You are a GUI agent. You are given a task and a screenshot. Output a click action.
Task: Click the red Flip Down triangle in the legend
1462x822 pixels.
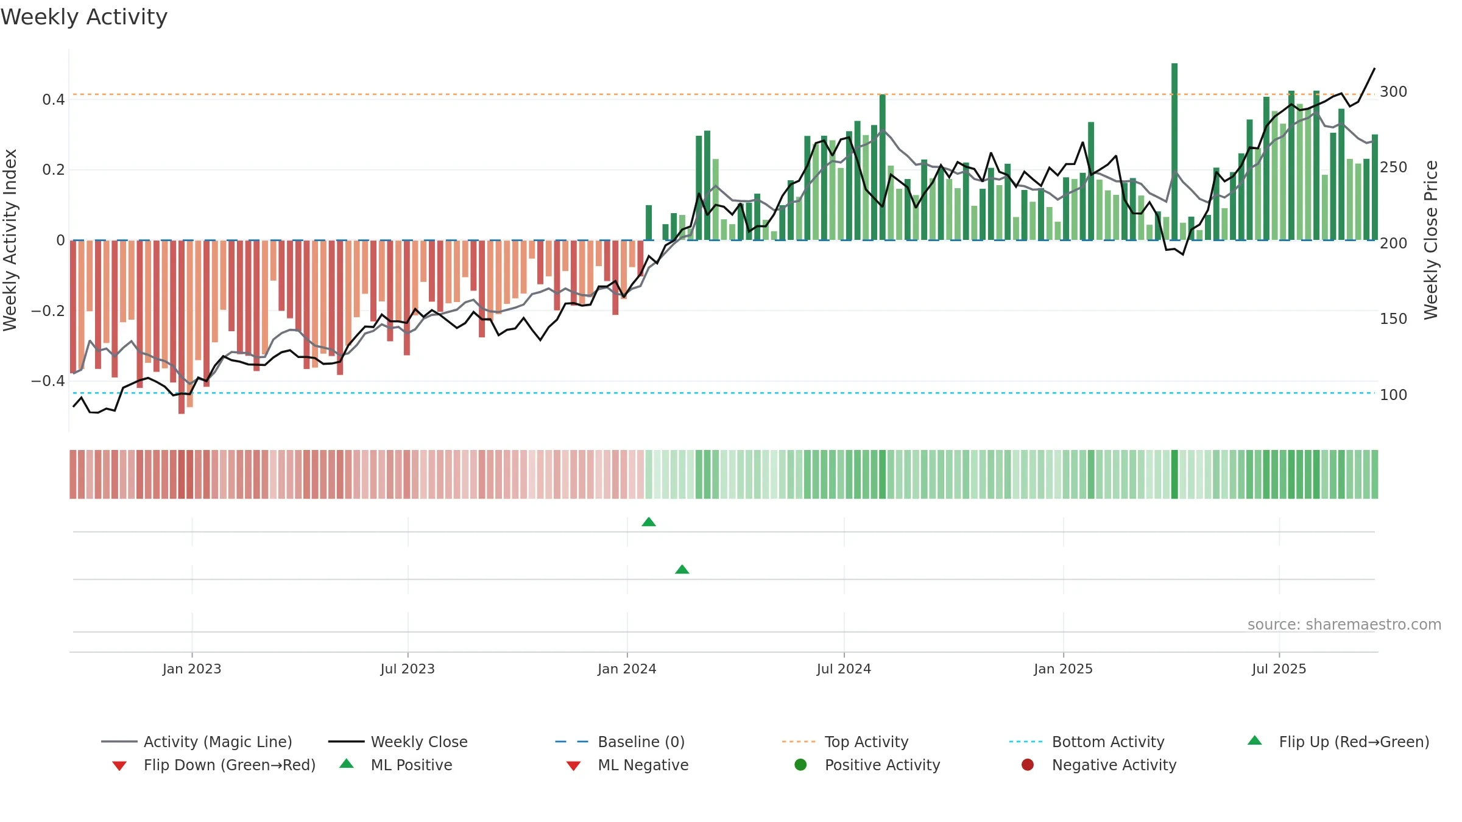tap(119, 766)
